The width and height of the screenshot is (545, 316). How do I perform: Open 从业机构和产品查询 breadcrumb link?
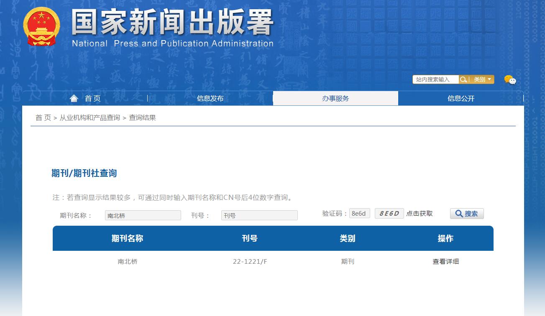(x=90, y=118)
